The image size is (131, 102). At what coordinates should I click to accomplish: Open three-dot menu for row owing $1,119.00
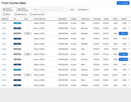(129, 59)
